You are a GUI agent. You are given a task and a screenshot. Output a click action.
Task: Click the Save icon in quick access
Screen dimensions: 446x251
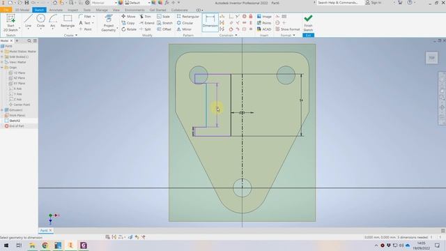[x=26, y=3]
